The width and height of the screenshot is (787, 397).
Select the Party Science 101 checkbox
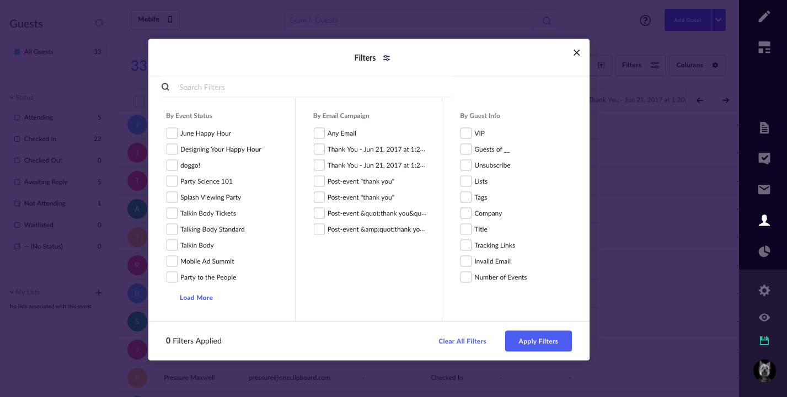tap(172, 181)
